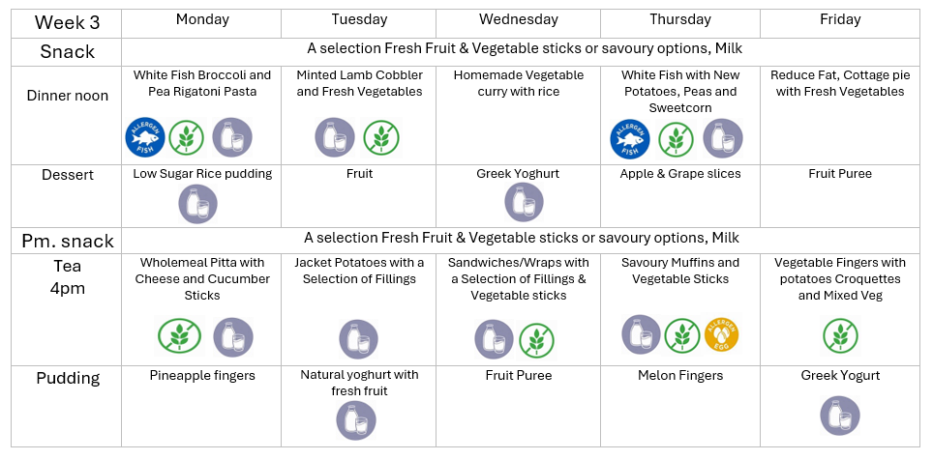
Task: Click the milk icon under Greek Yoghurt dessert
Action: click(x=524, y=202)
